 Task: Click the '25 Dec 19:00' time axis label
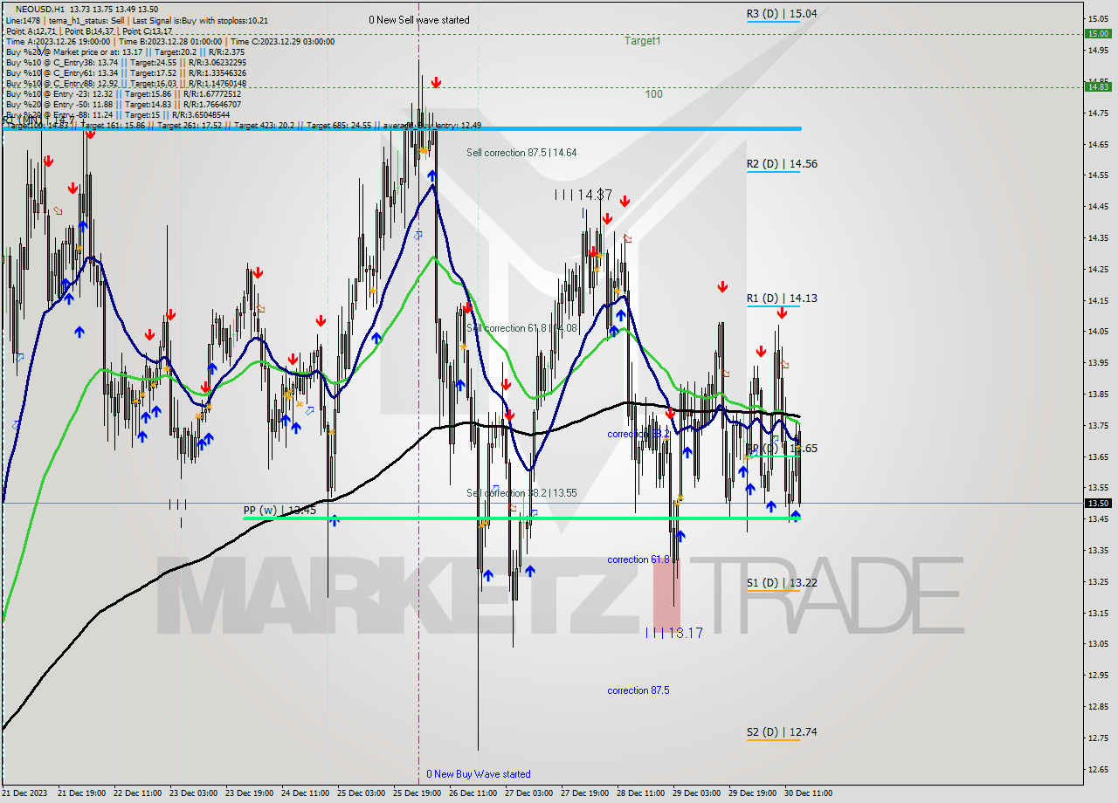click(x=417, y=793)
